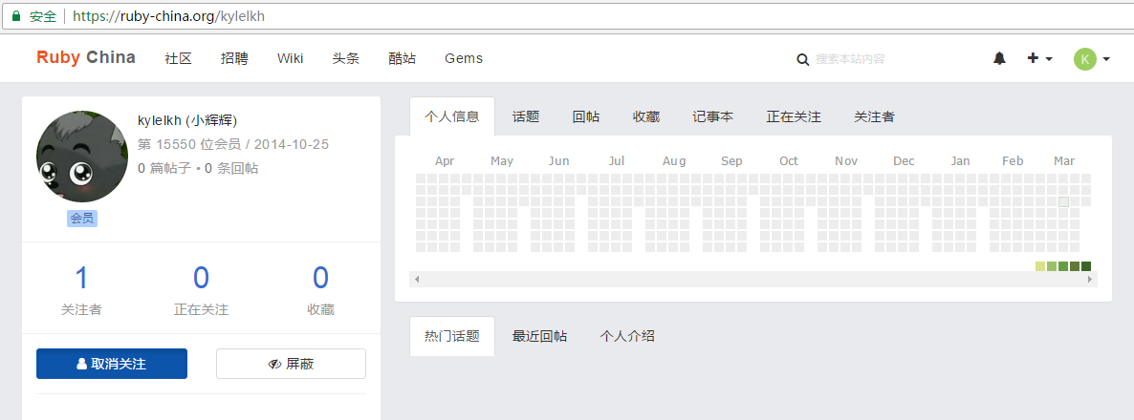The height and width of the screenshot is (420, 1134).
Task: Click the green secure padlock icon
Action: (x=16, y=16)
